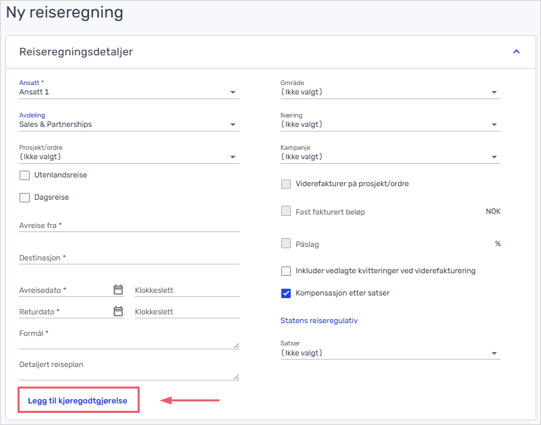Expand the Avdeling dropdown list
Viewport: 541px width, 425px height.
pyautogui.click(x=128, y=125)
